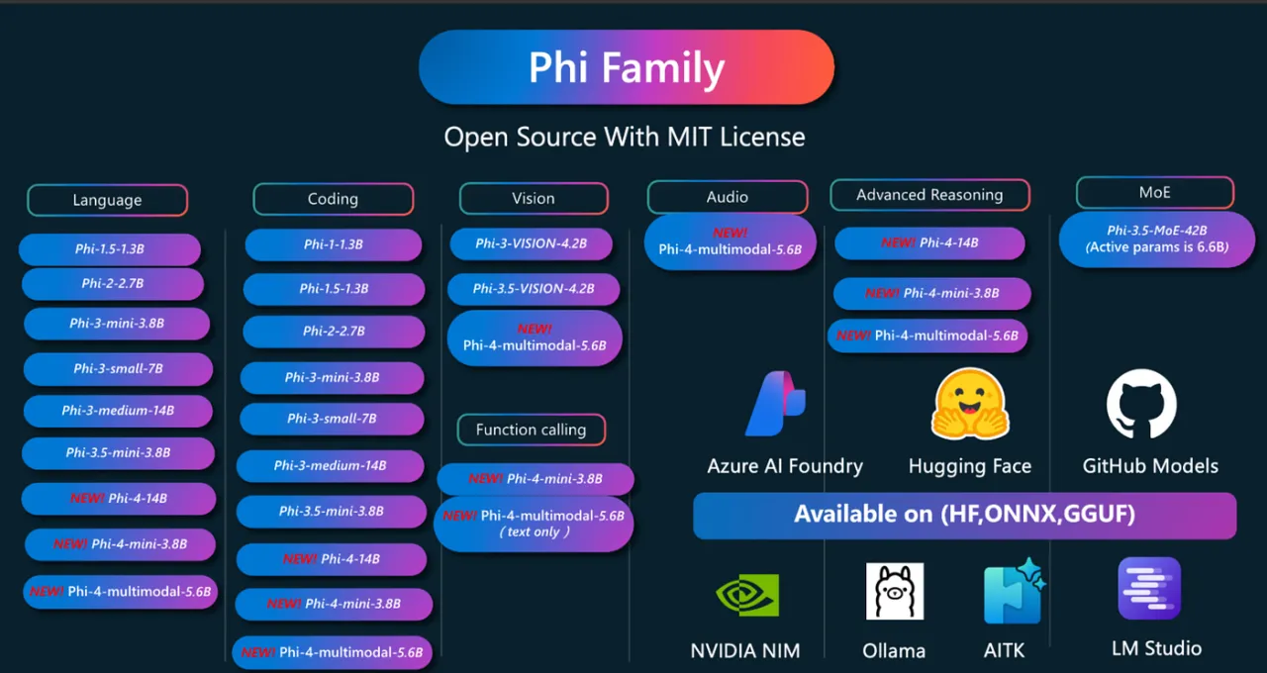Click the NVIDIA NIM green eye logo
Viewport: 1267px width, 673px height.
[x=747, y=596]
